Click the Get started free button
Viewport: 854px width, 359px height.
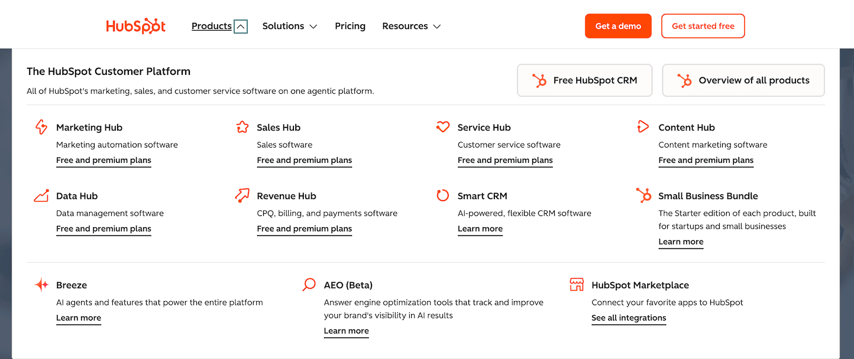tap(703, 26)
